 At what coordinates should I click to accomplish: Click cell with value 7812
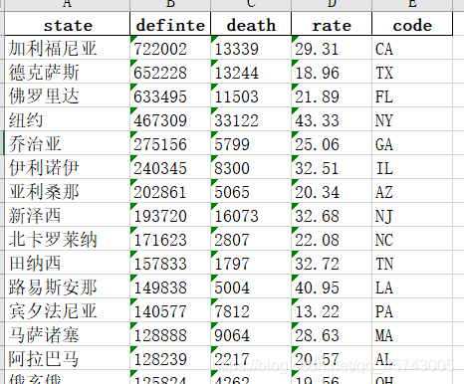pyautogui.click(x=251, y=310)
